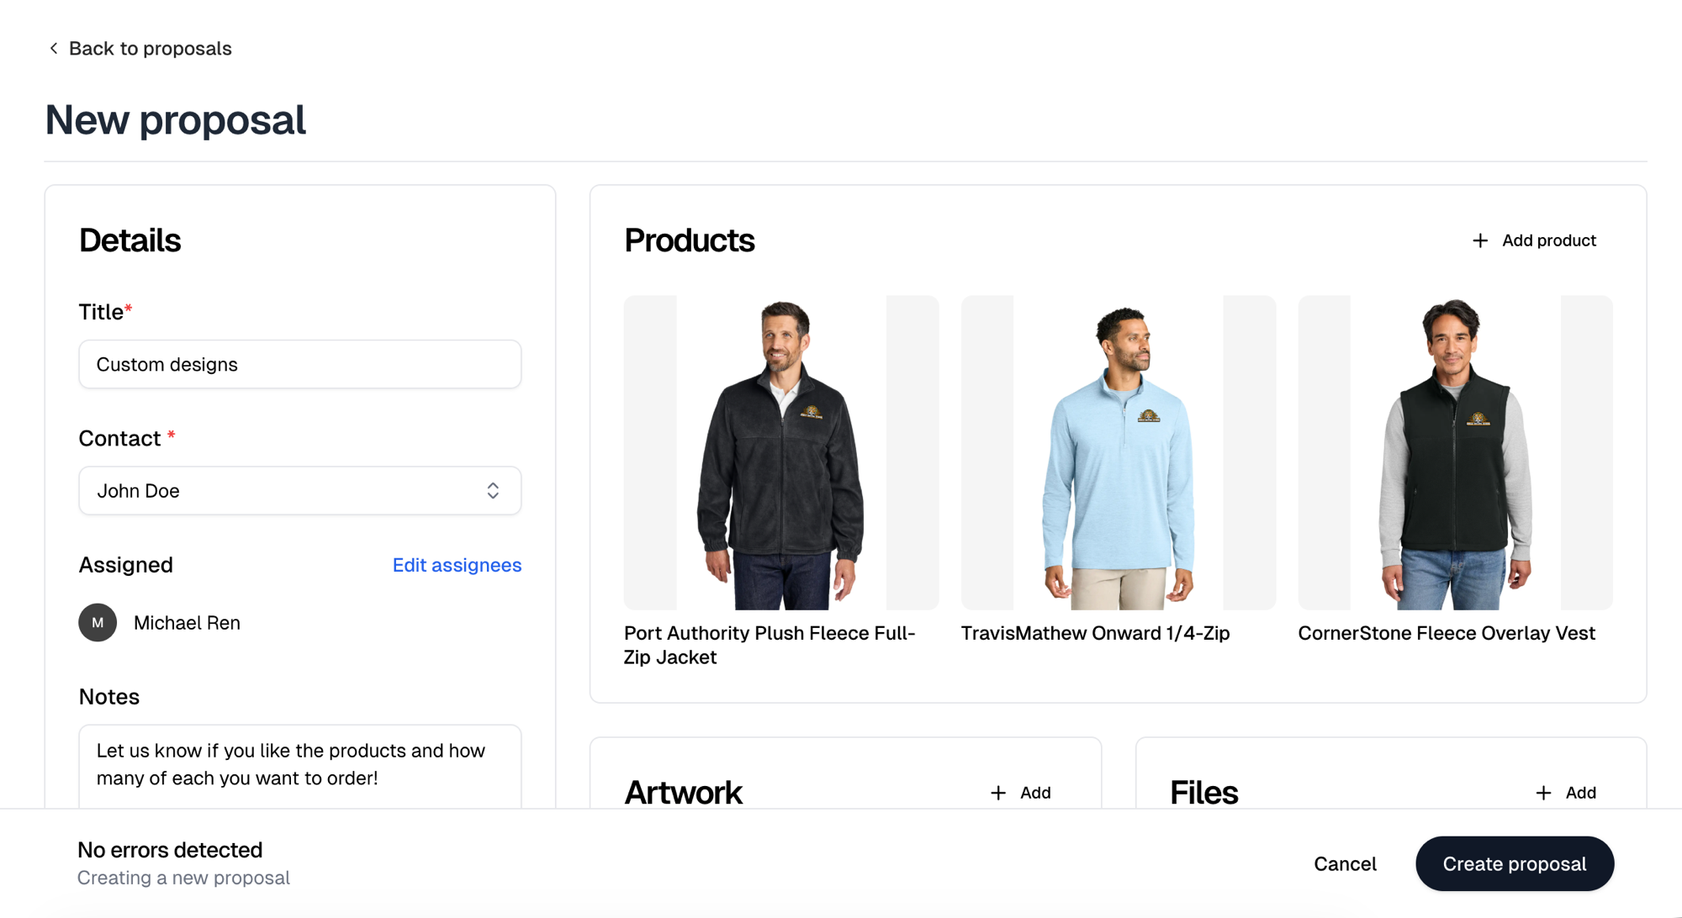Open the Contact dropdown showing John Doe
The height and width of the screenshot is (918, 1682).
(300, 490)
